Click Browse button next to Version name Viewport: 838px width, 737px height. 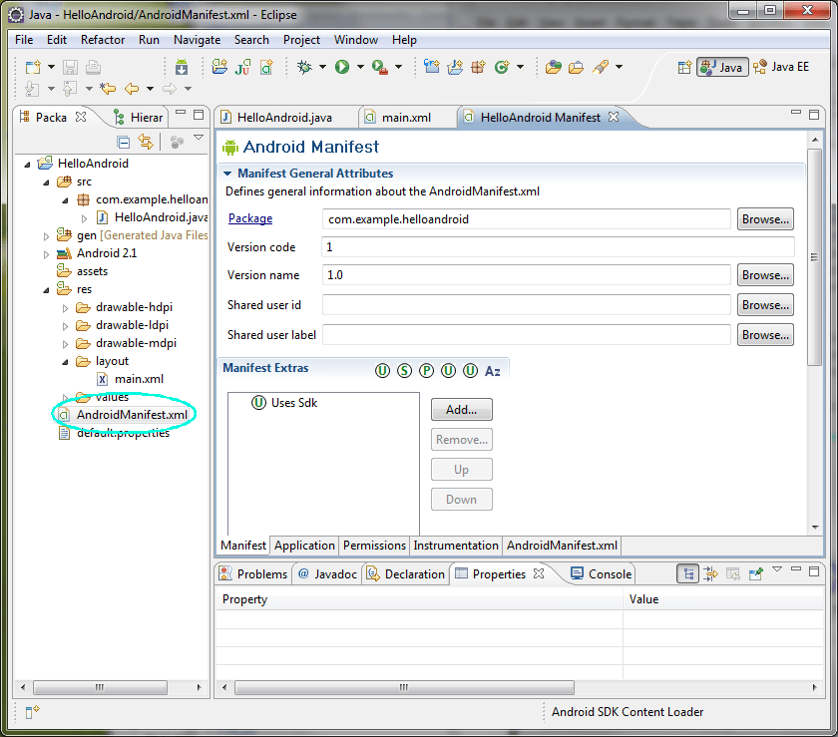765,275
